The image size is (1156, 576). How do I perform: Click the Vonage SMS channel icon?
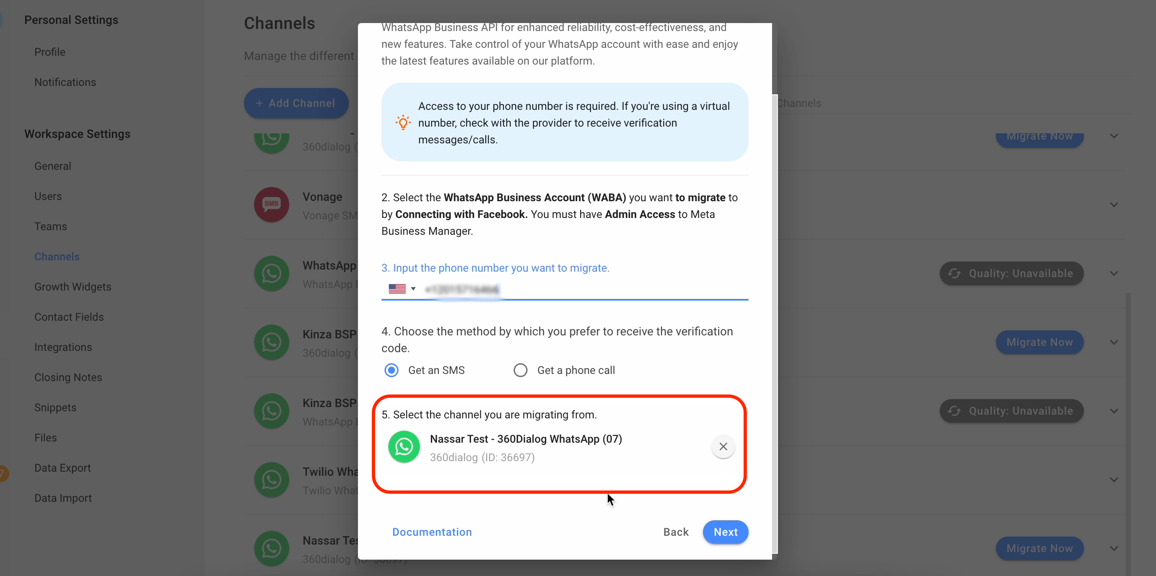tap(272, 205)
